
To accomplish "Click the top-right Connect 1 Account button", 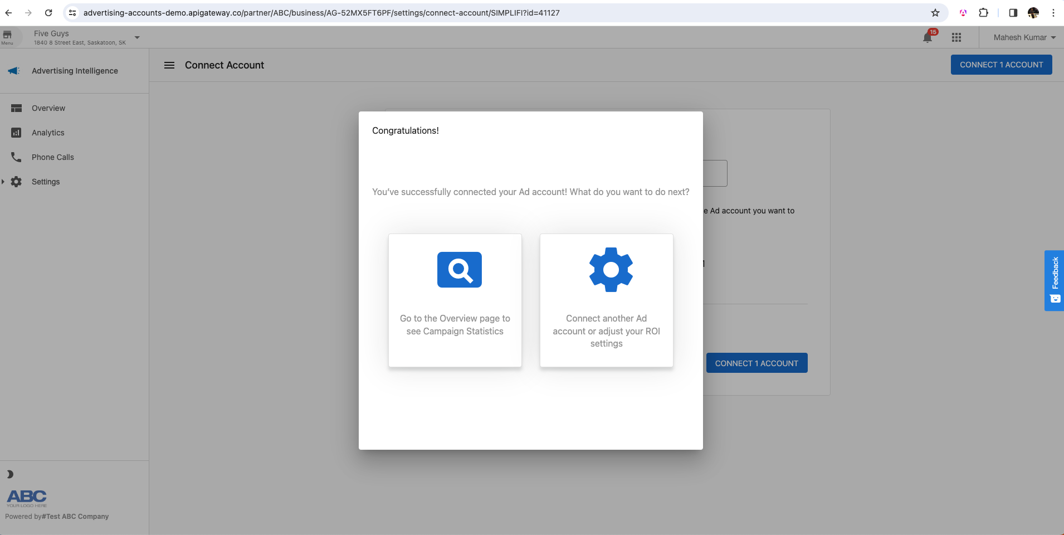I will tap(1001, 65).
